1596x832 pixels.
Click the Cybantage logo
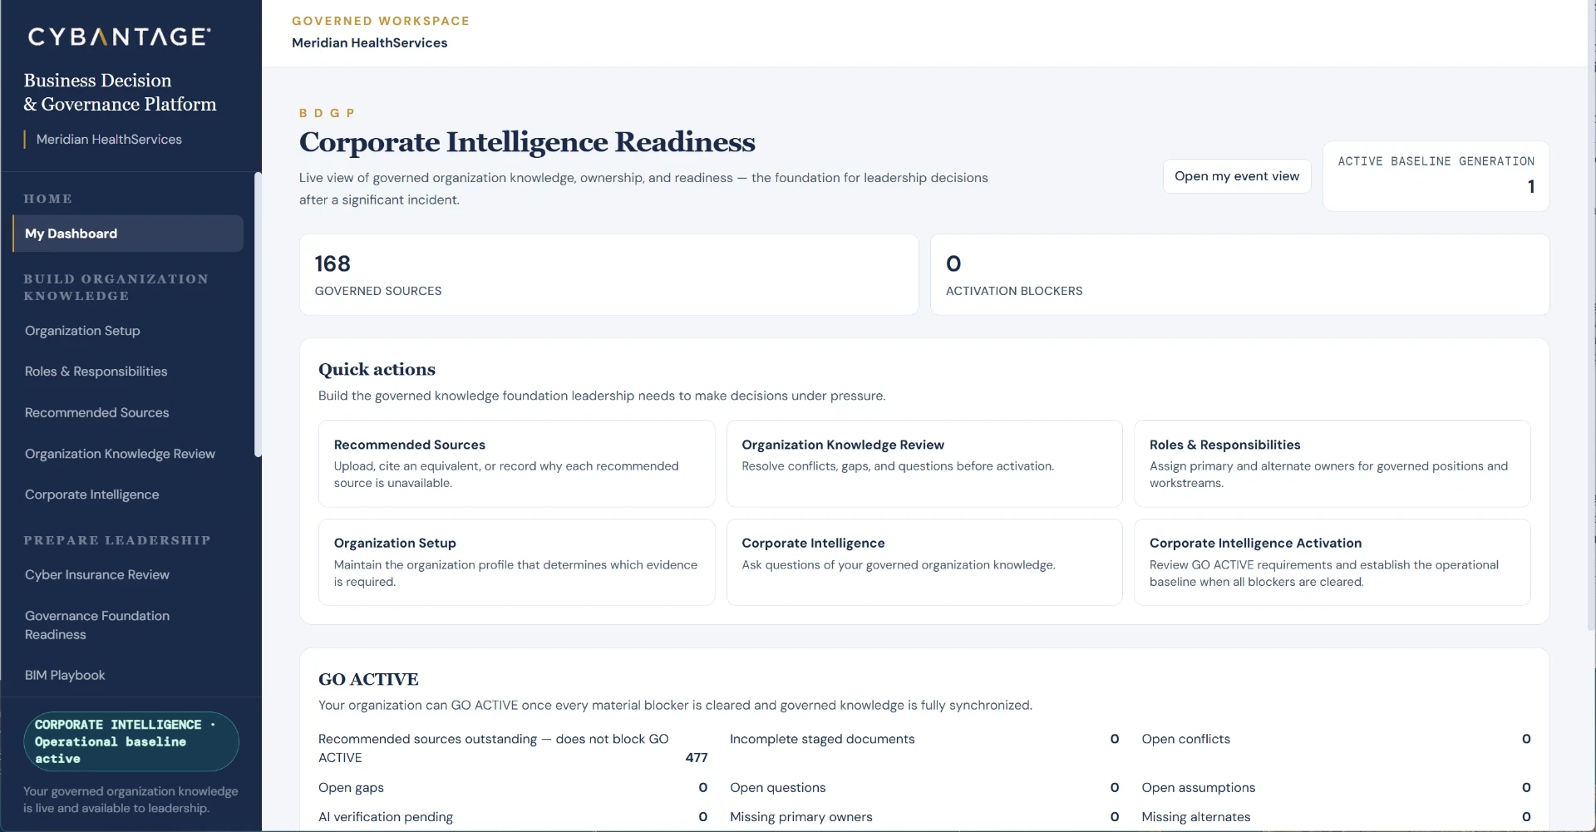tap(119, 37)
